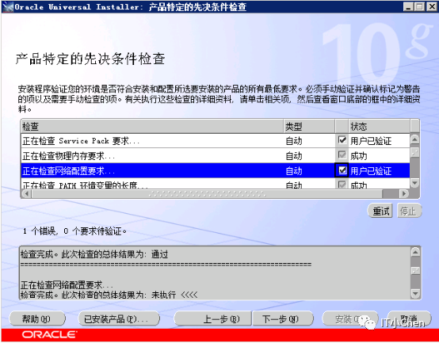
Task: Toggle checkbox for 物理内存 check row
Action: click(x=342, y=154)
